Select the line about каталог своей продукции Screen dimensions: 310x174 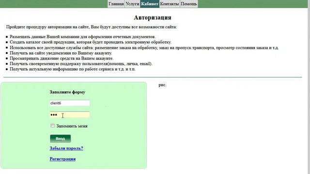pyautogui.click(x=91, y=42)
